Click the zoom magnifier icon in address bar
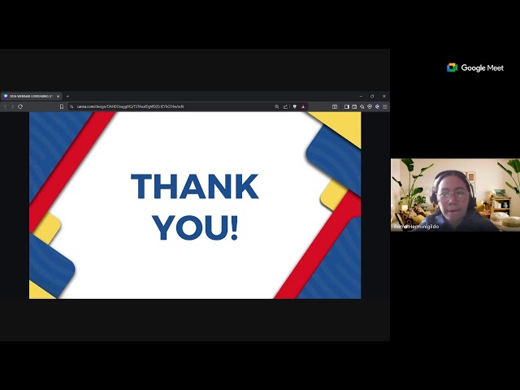The width and height of the screenshot is (520, 390). (276, 106)
